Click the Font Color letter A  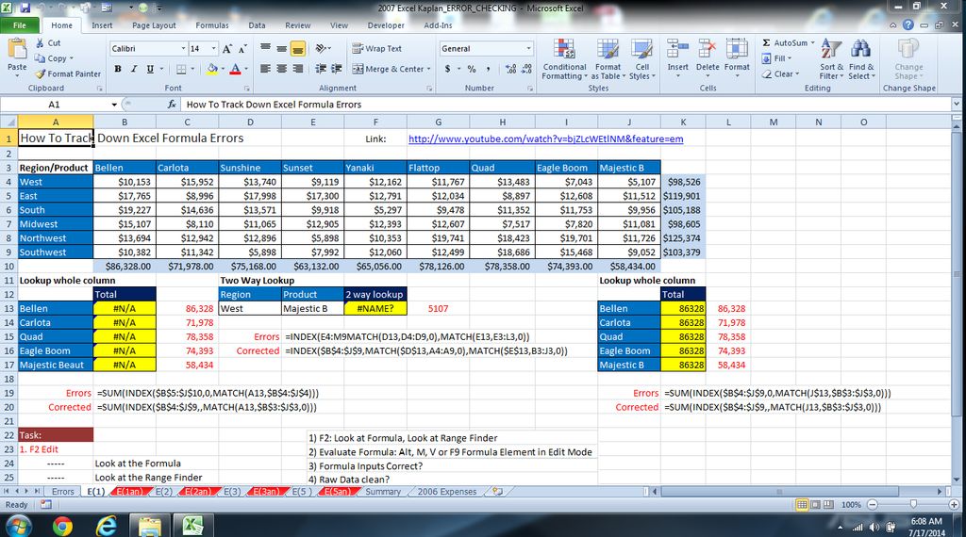click(x=235, y=69)
